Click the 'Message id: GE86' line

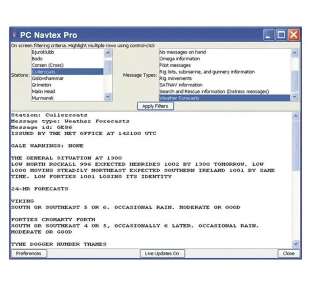[42, 127]
